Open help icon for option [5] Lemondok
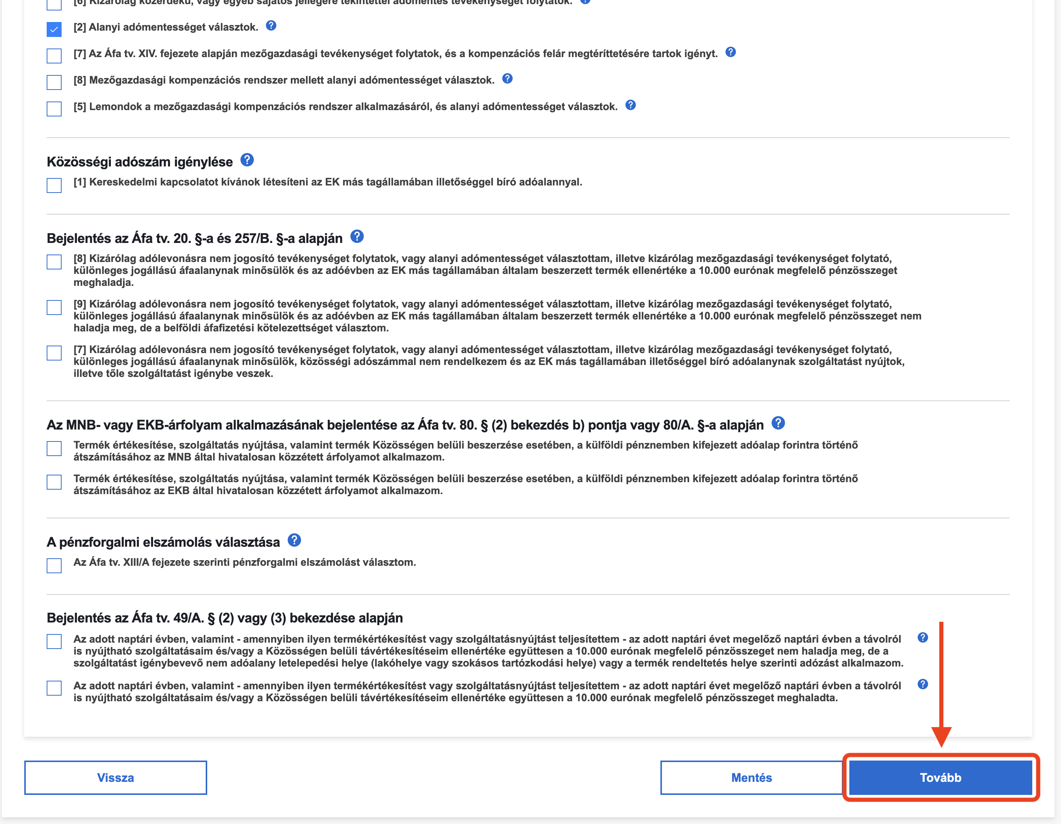 pos(631,105)
